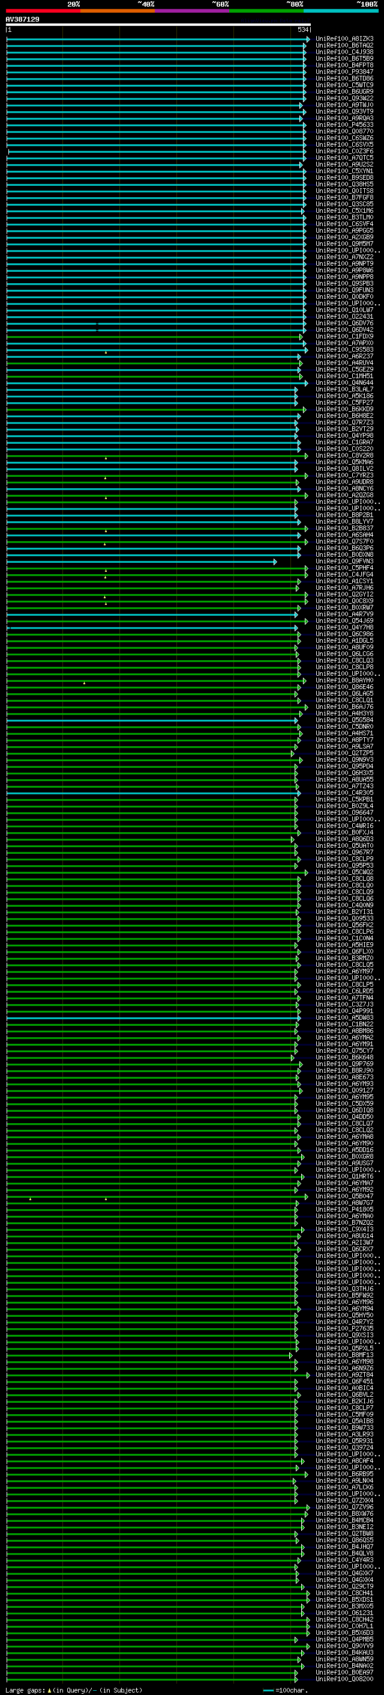
Task: Select hit label UniRef100_Q8ILV2
Action: tap(344, 469)
